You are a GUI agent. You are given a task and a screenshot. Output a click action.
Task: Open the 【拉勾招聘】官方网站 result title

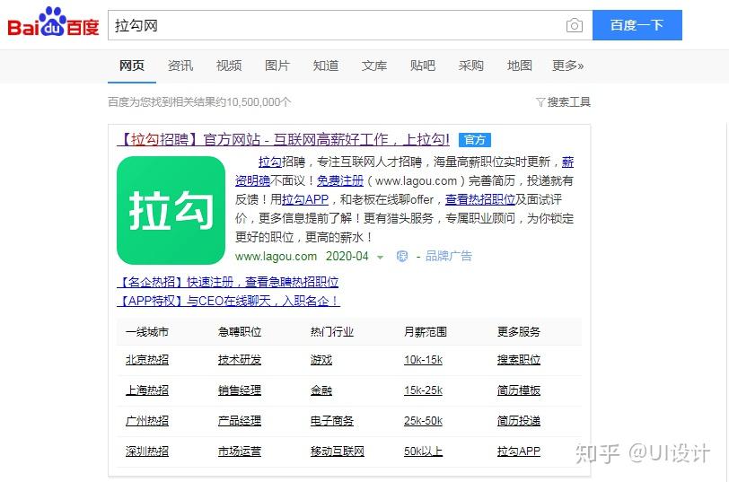(283, 139)
